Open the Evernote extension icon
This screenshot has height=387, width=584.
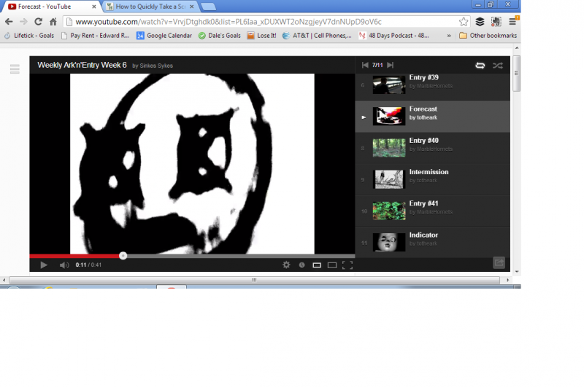[x=496, y=22]
